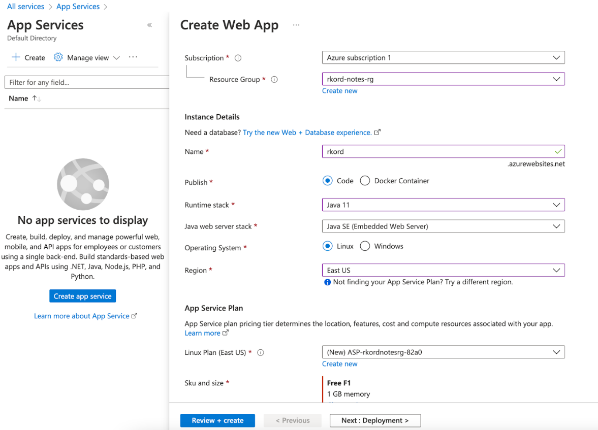Open Try the new Web + Database experience
Viewport: 598px width, 430px height.
[x=307, y=133]
